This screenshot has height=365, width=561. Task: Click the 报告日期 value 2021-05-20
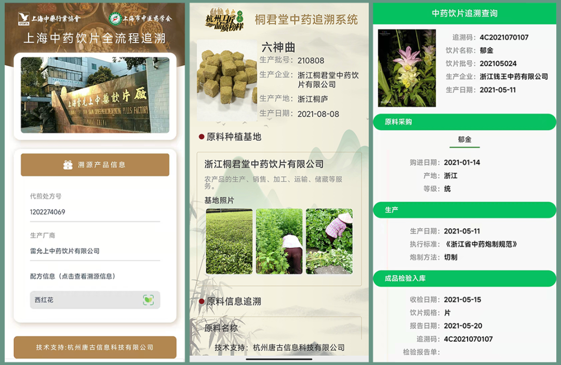[x=463, y=326]
